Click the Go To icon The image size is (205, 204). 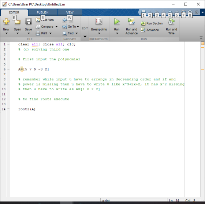pyautogui.click(x=64, y=27)
